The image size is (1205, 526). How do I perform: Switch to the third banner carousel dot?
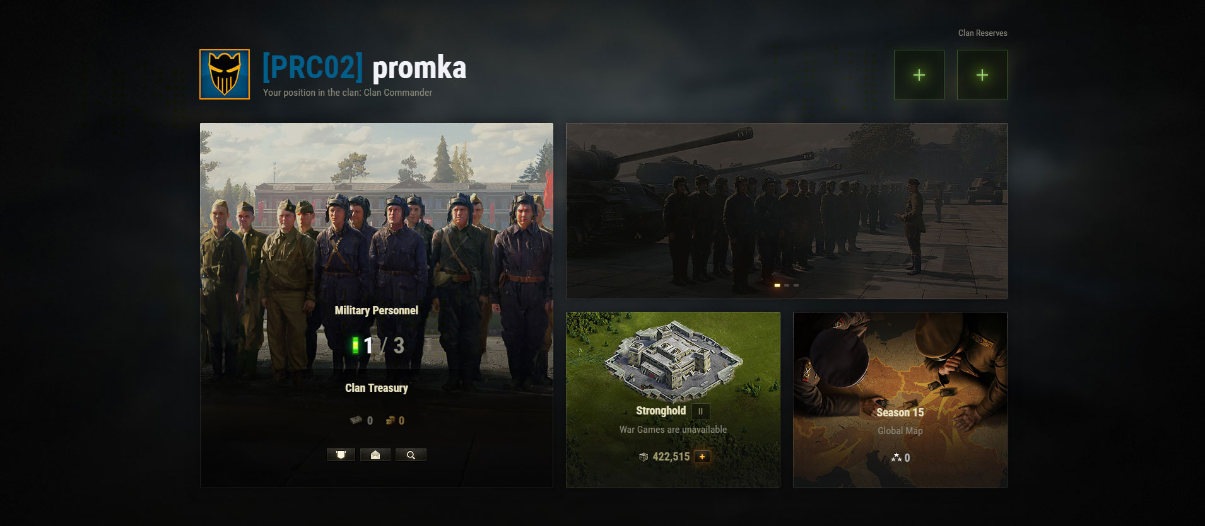(x=796, y=285)
